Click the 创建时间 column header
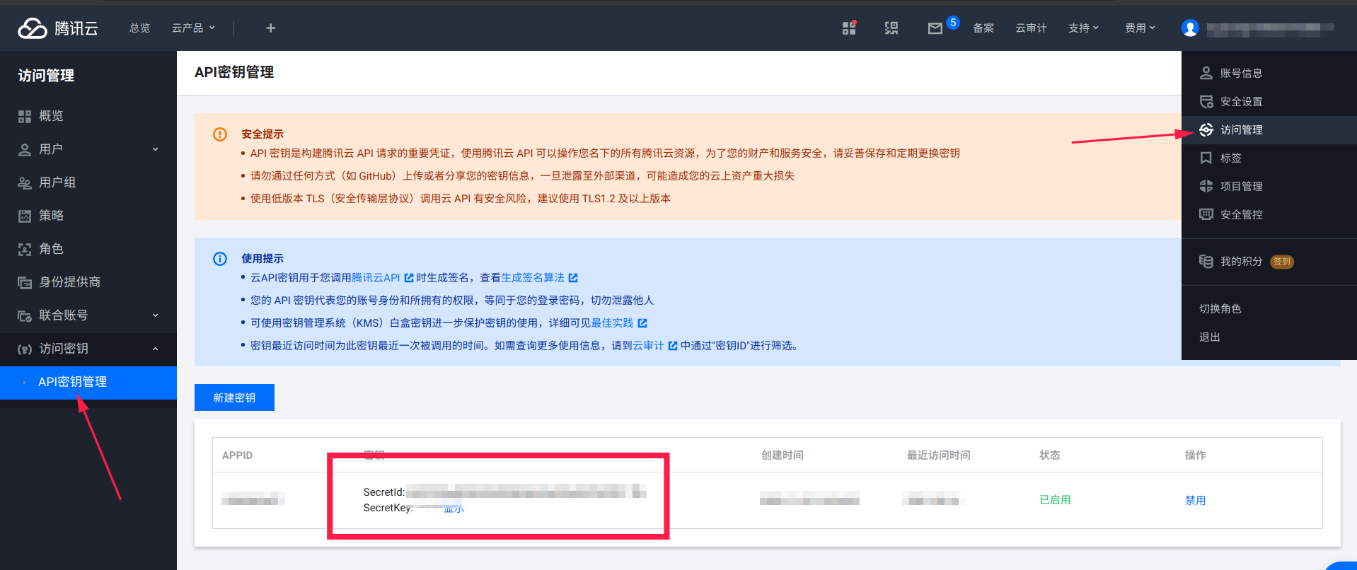Image resolution: width=1357 pixels, height=570 pixels. (x=782, y=455)
